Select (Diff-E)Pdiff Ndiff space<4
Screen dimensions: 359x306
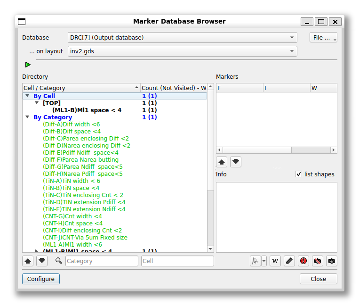point(80,153)
